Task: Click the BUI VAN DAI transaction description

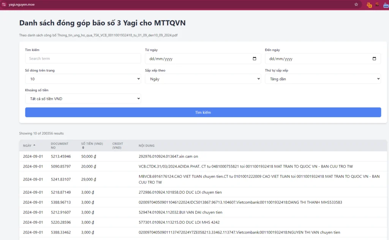Action: coord(180,212)
